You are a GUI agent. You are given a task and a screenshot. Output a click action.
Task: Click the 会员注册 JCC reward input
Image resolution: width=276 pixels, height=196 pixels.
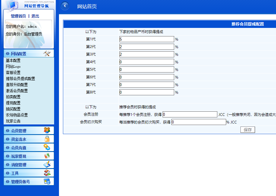[x=190, y=115]
